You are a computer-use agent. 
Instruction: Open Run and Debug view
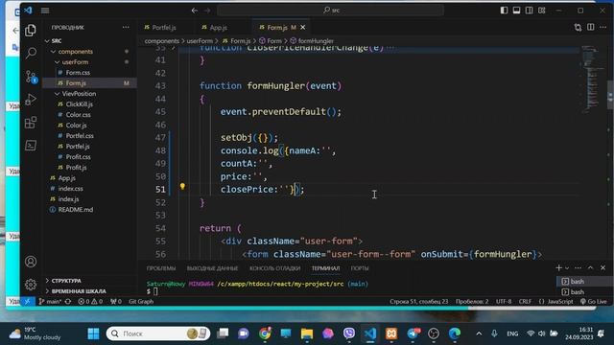pyautogui.click(x=31, y=100)
